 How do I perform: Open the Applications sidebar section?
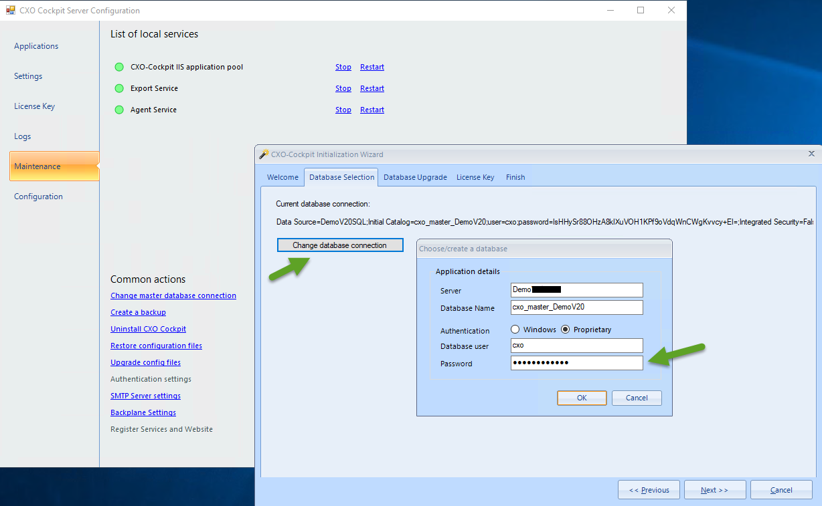coord(36,46)
